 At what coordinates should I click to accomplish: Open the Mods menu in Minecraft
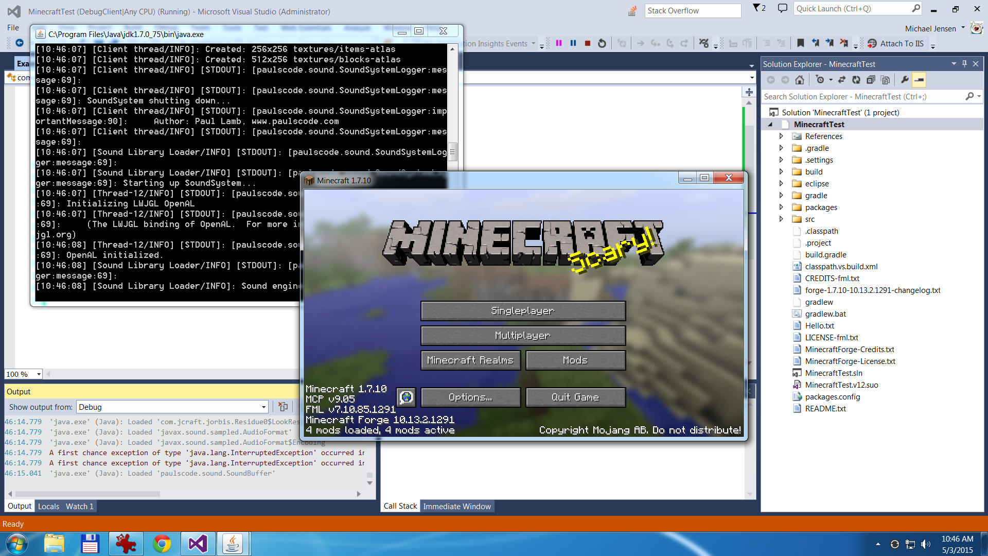[x=574, y=360]
